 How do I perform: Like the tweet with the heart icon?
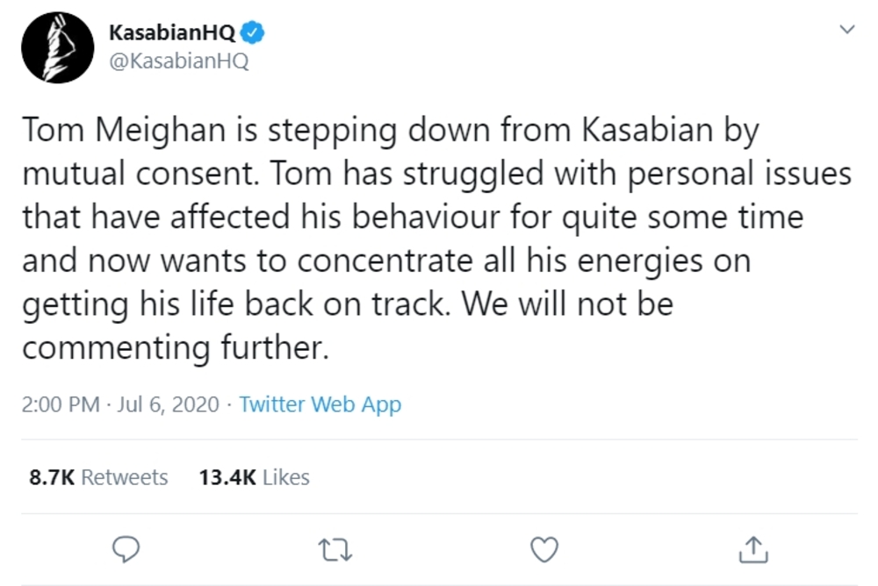(x=546, y=549)
